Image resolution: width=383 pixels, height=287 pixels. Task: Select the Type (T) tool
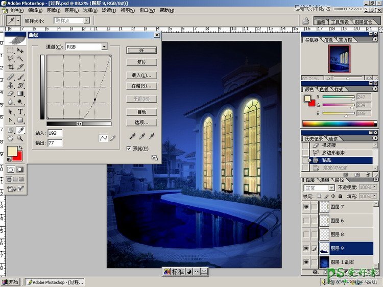tap(20, 111)
